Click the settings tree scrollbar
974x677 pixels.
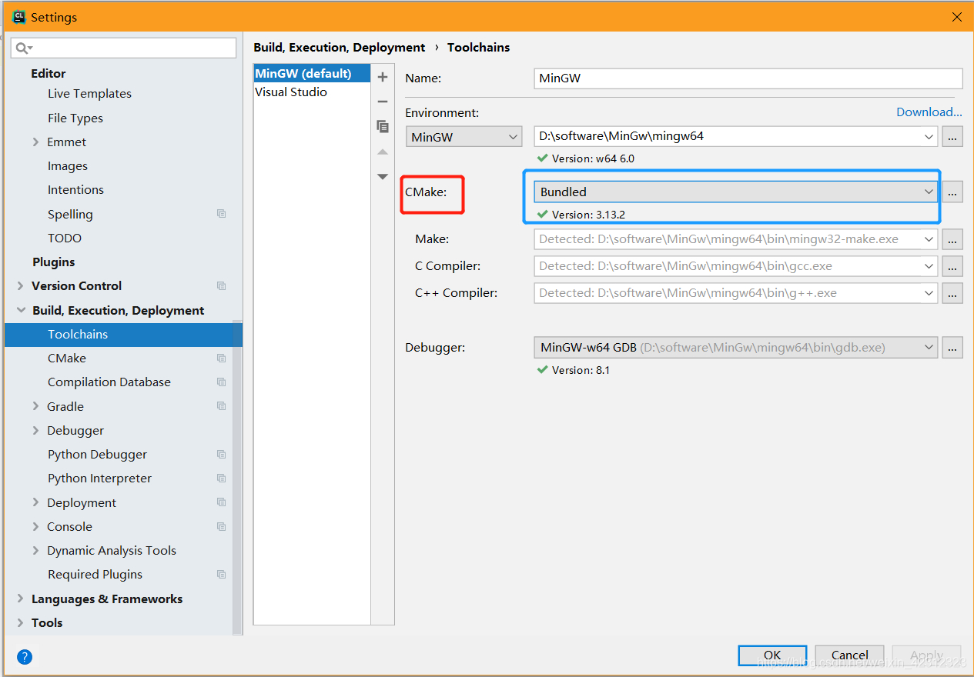(x=238, y=477)
